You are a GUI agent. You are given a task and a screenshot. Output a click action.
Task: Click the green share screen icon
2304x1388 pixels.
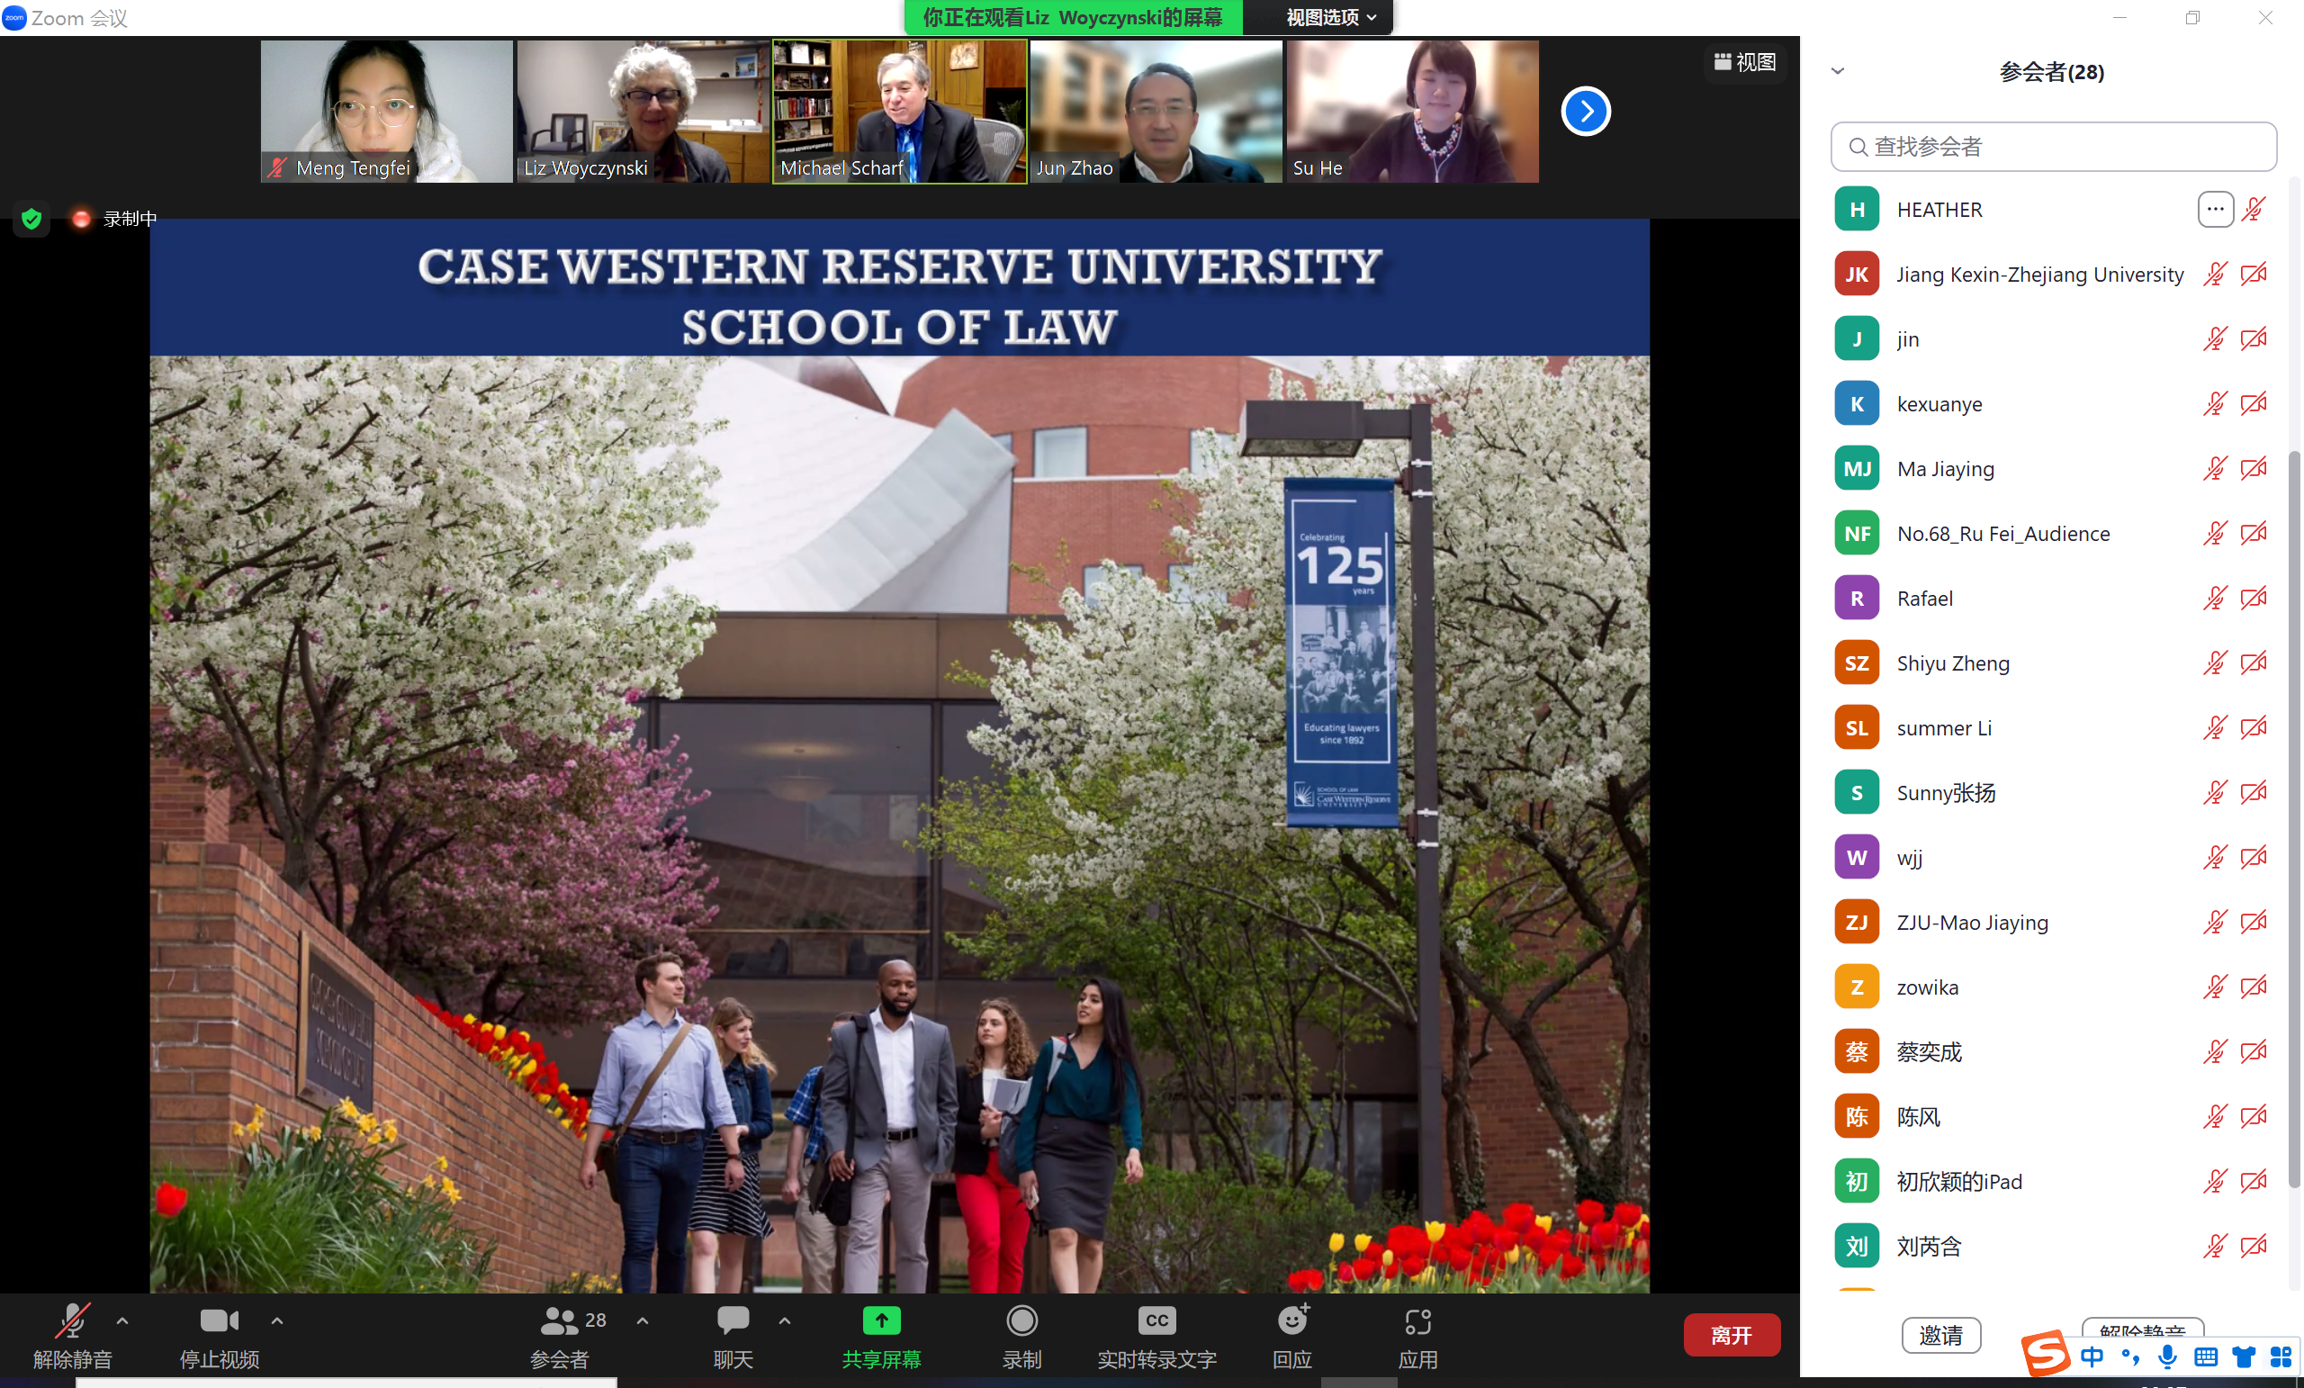pos(881,1320)
